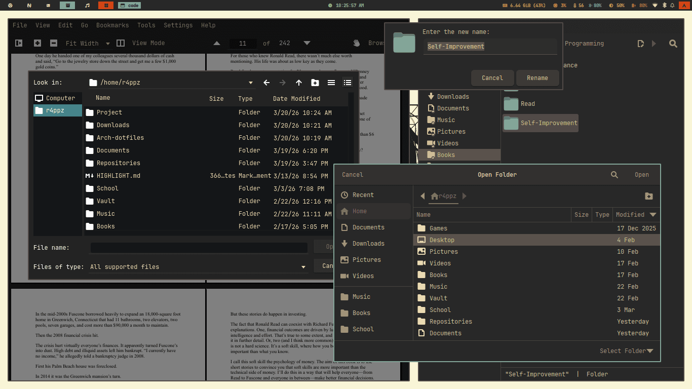Click the left path arrow before r4ppz

(422, 196)
